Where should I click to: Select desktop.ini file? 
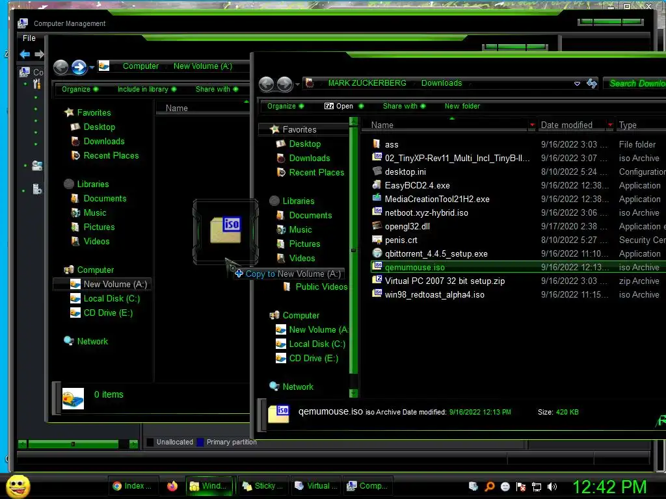tap(405, 172)
